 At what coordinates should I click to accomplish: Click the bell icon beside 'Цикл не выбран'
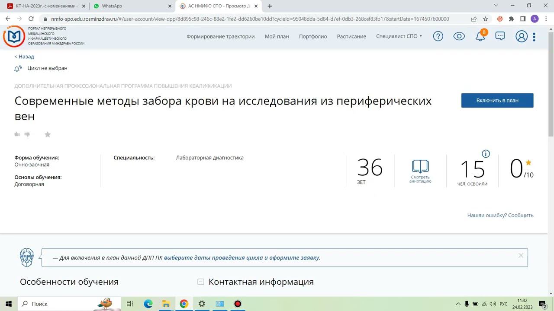18,68
